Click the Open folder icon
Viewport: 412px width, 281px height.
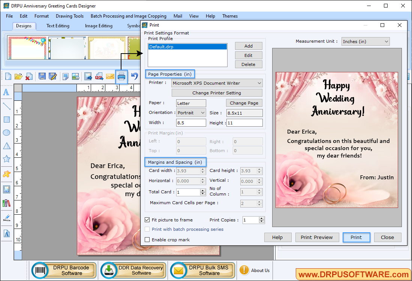pos(18,77)
